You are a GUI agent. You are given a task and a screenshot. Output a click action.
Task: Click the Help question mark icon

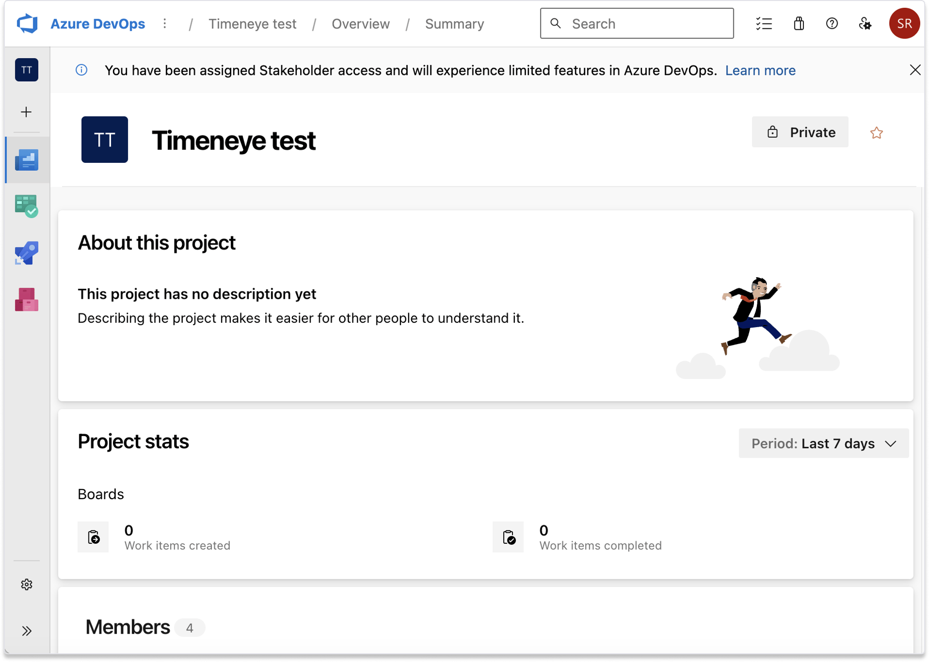[x=832, y=23]
